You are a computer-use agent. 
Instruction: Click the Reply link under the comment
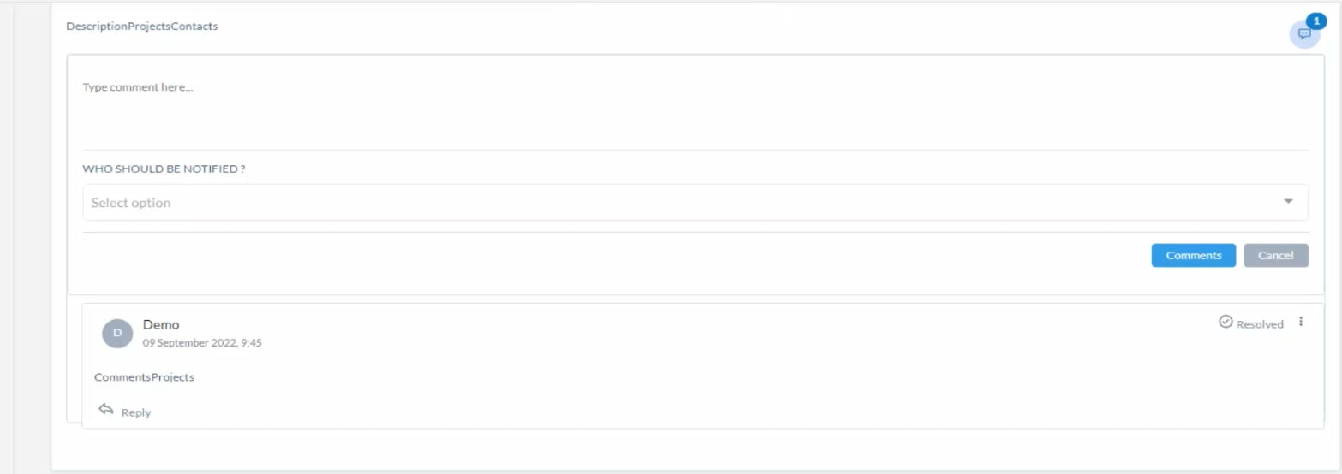[136, 412]
